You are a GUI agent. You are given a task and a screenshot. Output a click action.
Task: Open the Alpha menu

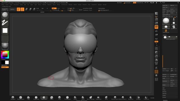3,5
